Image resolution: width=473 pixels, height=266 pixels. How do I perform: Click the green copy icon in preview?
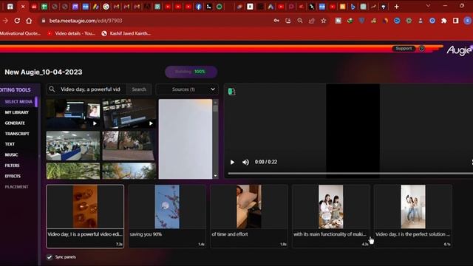pos(231,92)
